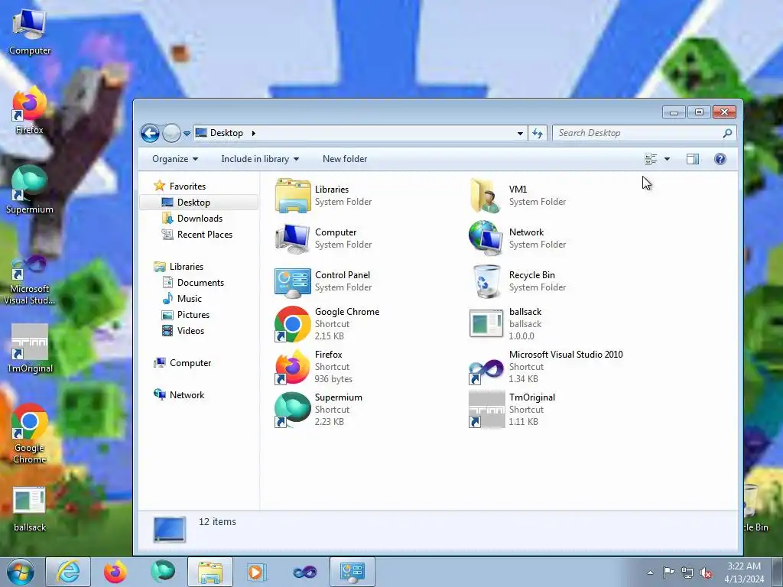Image resolution: width=783 pixels, height=587 pixels.
Task: Select Google Chrome shortcut on the desktop
Action: [30, 434]
